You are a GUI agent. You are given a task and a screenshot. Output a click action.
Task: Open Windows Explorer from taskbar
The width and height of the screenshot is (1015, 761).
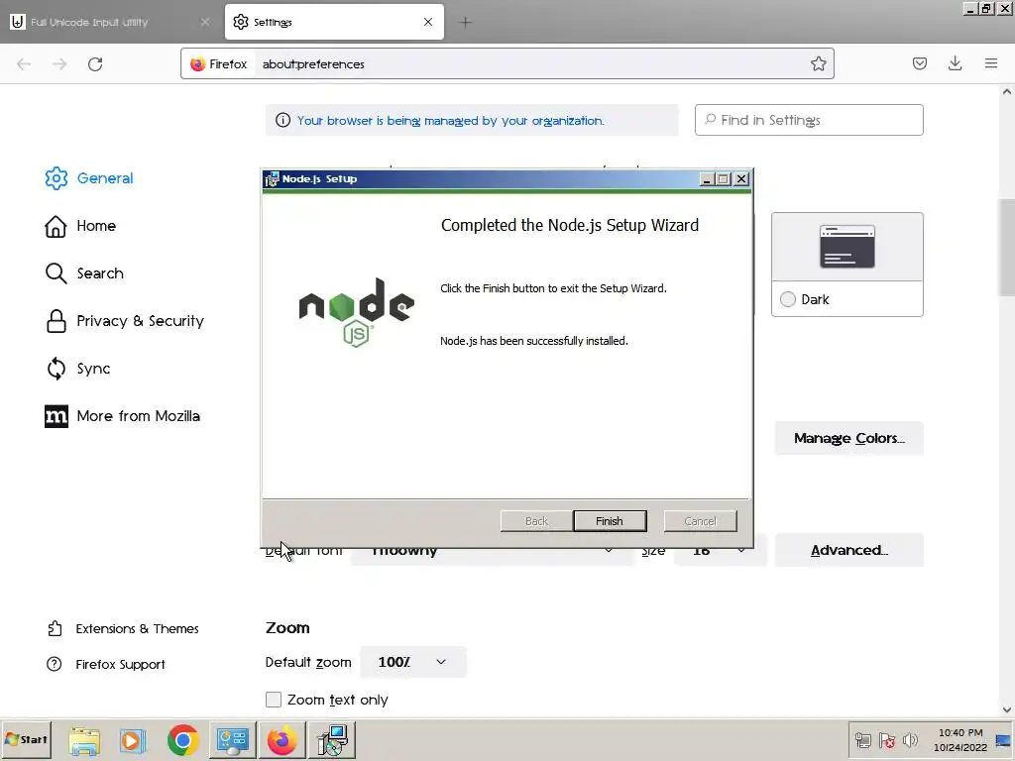tap(84, 740)
